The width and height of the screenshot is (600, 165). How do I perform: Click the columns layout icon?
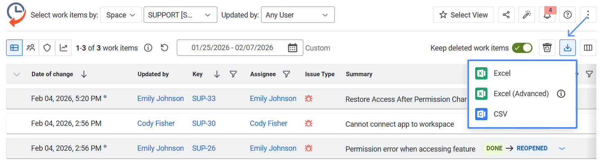coord(588,48)
